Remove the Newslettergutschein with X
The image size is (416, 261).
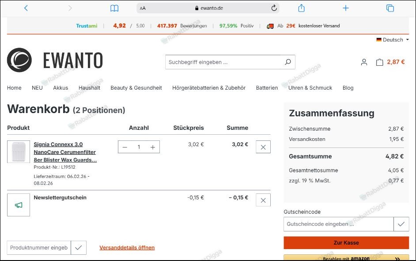point(263,200)
